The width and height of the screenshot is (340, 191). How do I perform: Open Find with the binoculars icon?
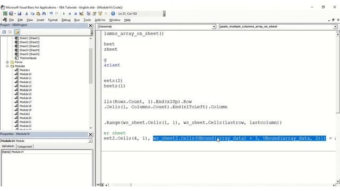tap(44, 14)
